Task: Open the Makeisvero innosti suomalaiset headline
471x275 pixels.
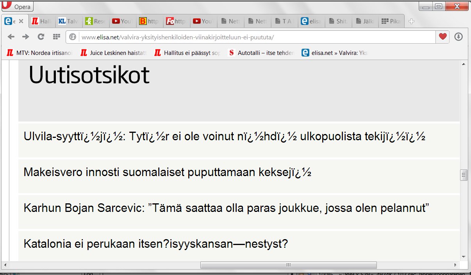Action: [x=167, y=172]
